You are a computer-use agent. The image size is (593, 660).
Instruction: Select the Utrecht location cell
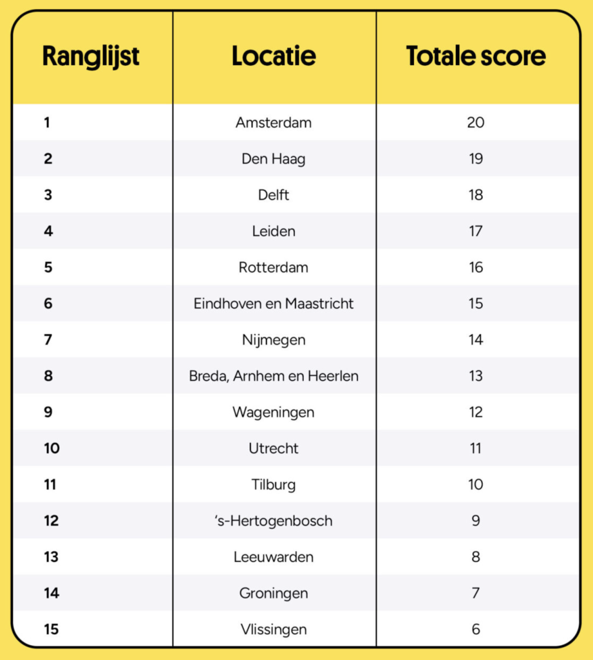coord(273,448)
